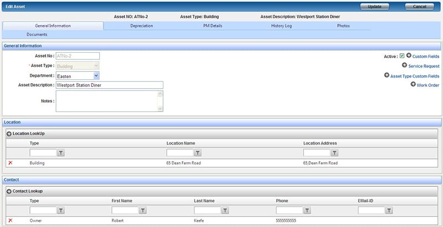Expand the Contact Lookup panel
This screenshot has height=227, width=443.
[9, 192]
